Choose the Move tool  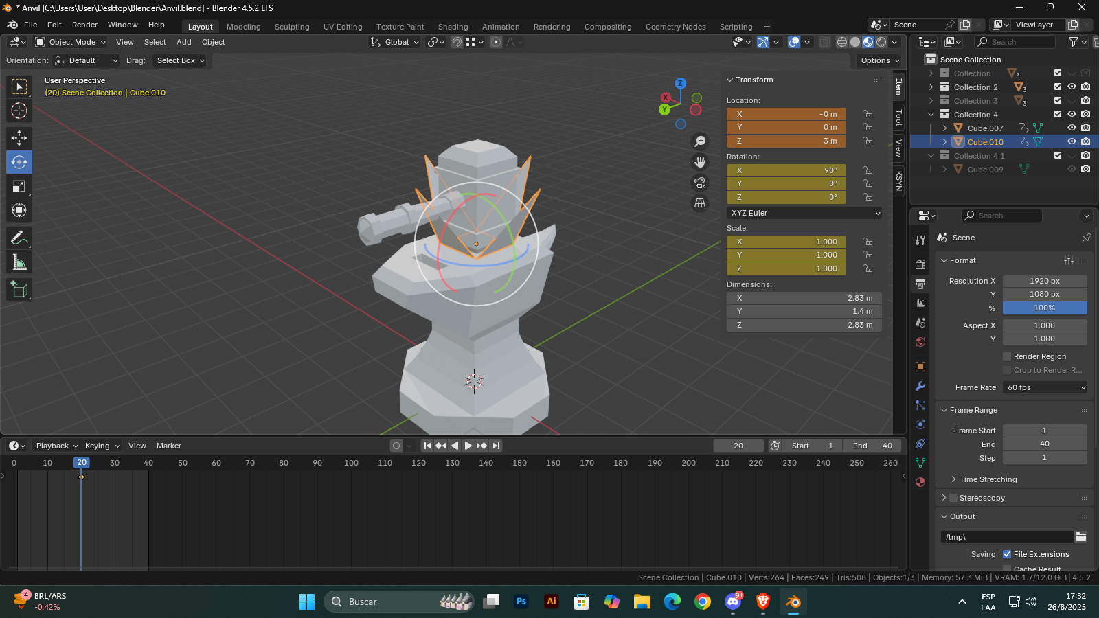19,138
